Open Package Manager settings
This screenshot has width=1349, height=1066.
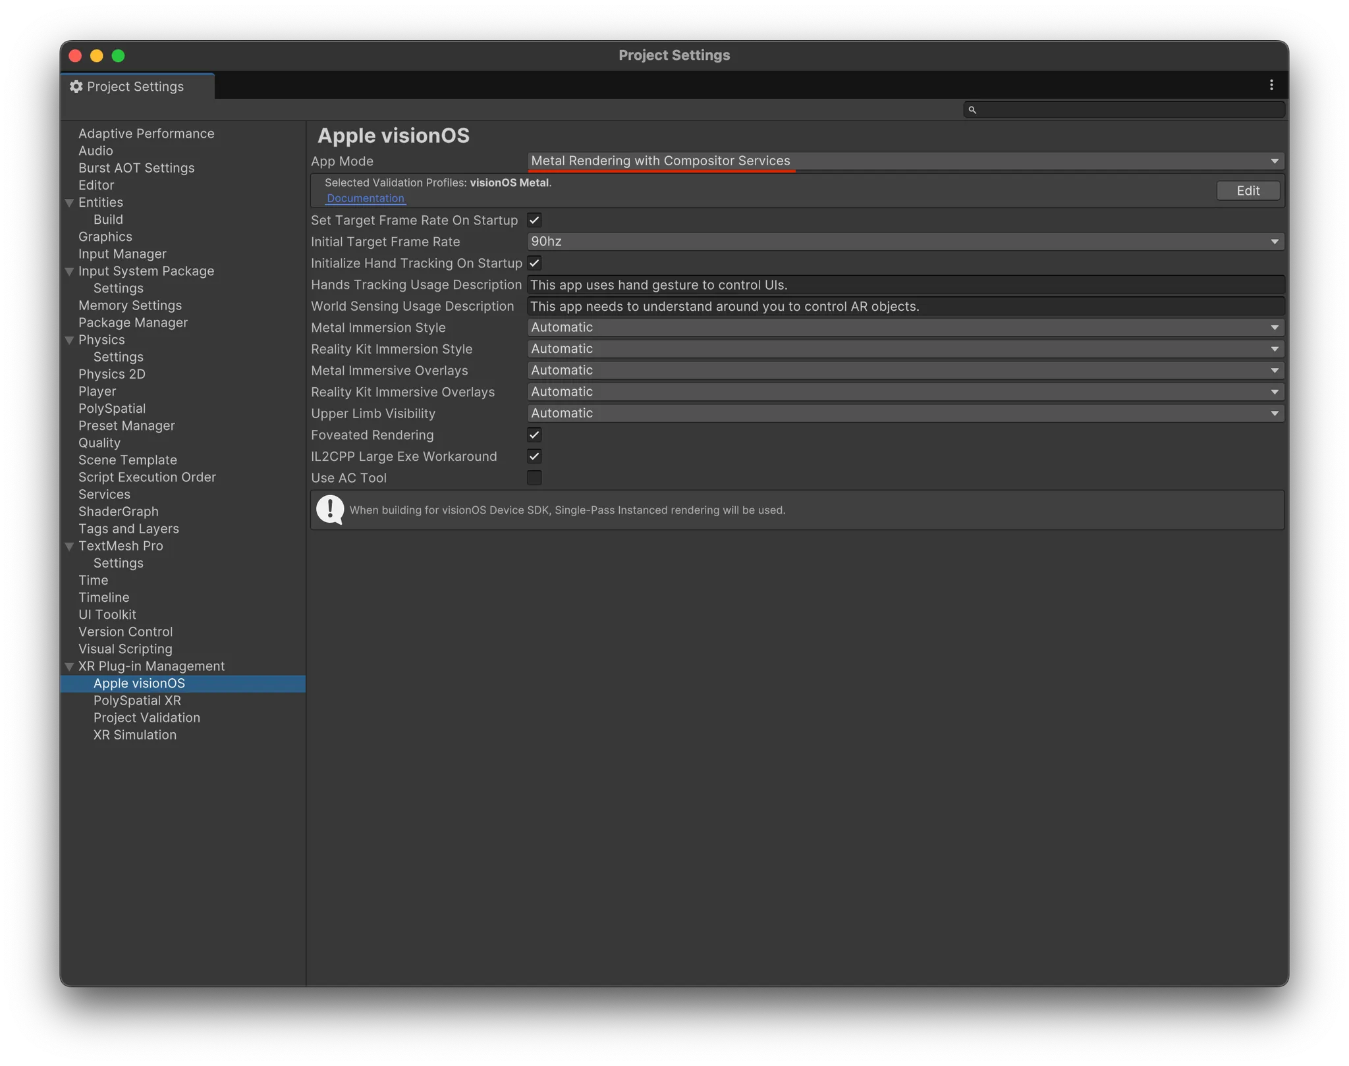click(133, 323)
